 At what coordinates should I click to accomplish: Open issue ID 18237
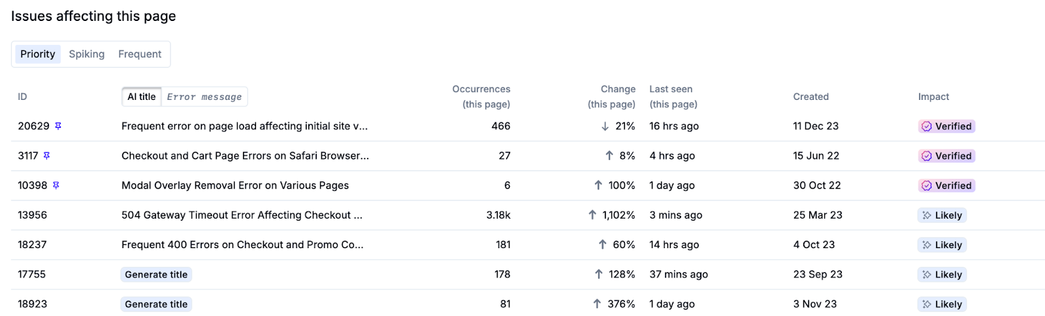coord(32,245)
